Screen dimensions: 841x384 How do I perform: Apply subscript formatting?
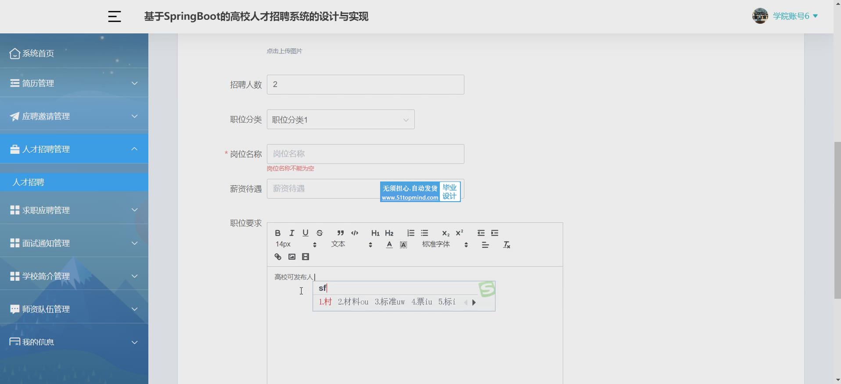[446, 233]
